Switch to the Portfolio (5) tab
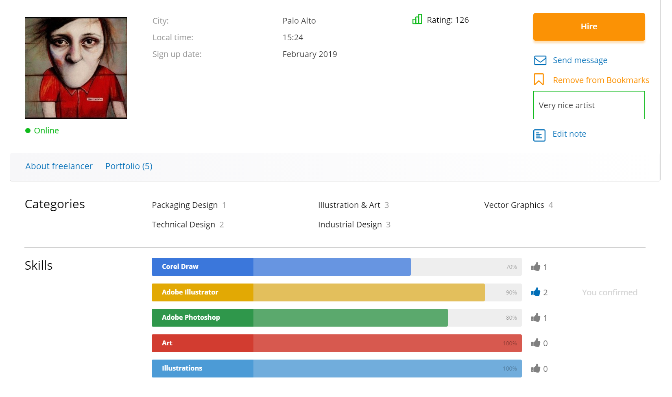Image resolution: width=672 pixels, height=397 pixels. (x=129, y=166)
